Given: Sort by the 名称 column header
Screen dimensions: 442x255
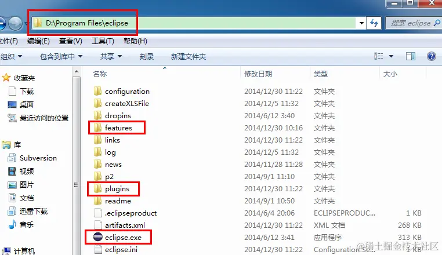Looking at the screenshot, I should 100,74.
